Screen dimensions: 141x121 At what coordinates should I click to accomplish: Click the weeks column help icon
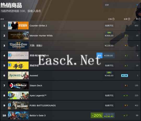[x=139, y=19]
